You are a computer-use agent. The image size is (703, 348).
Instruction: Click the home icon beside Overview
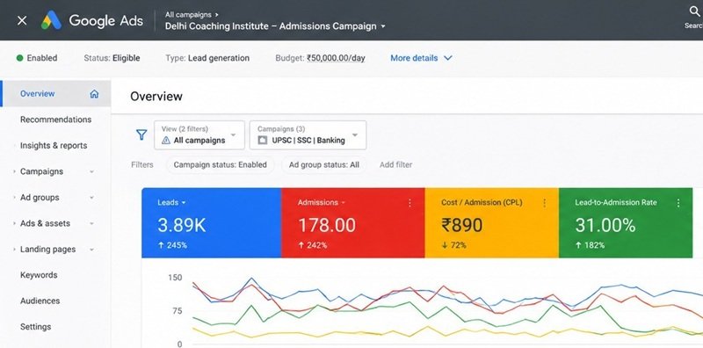point(94,94)
